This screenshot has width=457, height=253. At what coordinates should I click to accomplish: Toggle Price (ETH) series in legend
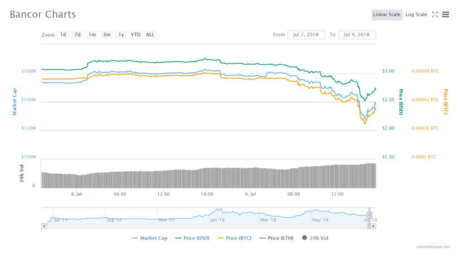point(276,238)
